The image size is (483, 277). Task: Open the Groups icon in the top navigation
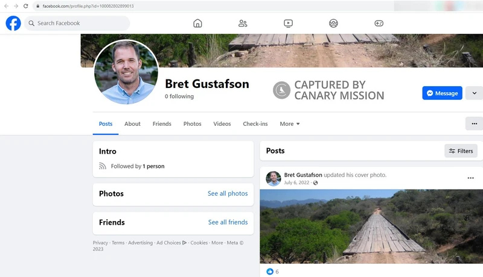(333, 23)
